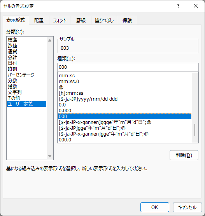The height and width of the screenshot is (216, 205).
Task: Select the 塗りつぶし tab
Action: point(104,20)
